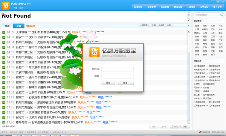Image resolution: width=226 pixels, height=136 pixels.
Task: Select 新疆 in quick view
Action: coord(220,51)
